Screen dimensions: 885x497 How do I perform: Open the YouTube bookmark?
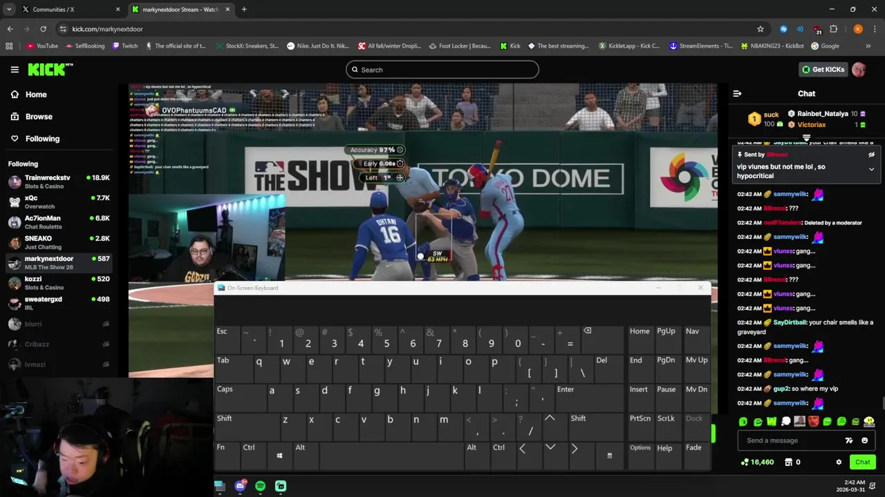pyautogui.click(x=42, y=46)
